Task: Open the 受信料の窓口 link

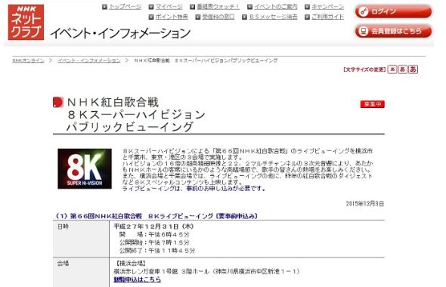Action: point(218,17)
